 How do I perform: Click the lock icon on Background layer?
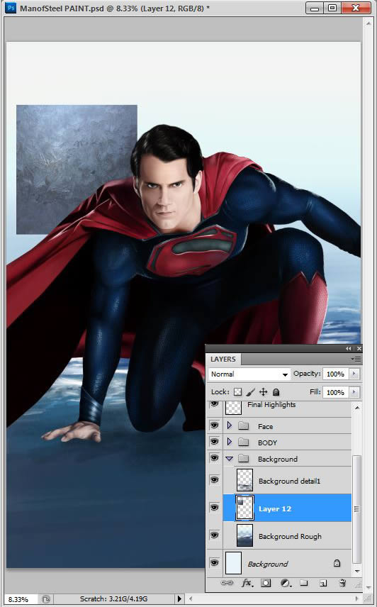(337, 563)
